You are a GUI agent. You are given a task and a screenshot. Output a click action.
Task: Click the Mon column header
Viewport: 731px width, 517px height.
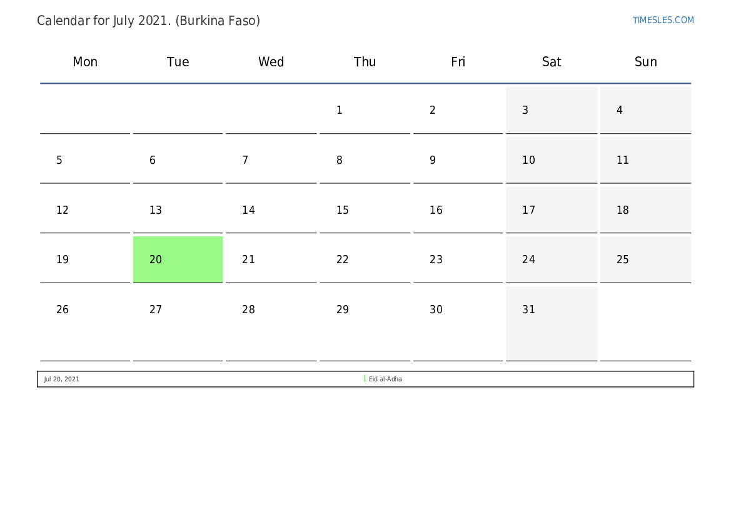point(85,62)
